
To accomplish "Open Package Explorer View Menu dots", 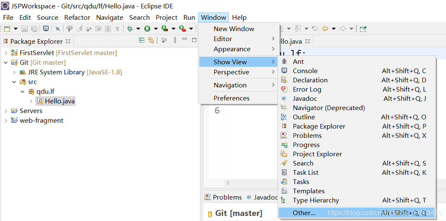I will 175,40.
